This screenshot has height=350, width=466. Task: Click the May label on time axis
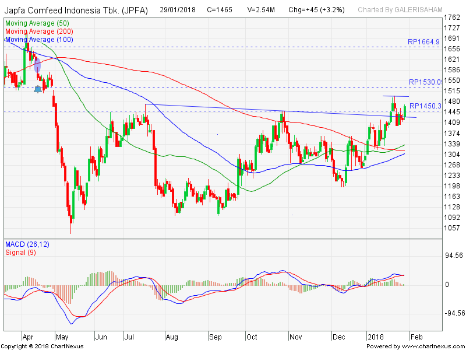(x=62, y=337)
